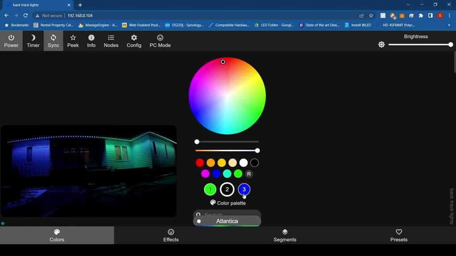The width and height of the screenshot is (456, 256).
Task: Pick a hue on the color wheel
Action: tap(227, 96)
